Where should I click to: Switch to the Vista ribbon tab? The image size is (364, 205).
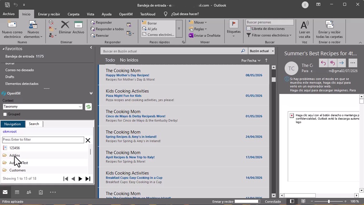[90, 14]
